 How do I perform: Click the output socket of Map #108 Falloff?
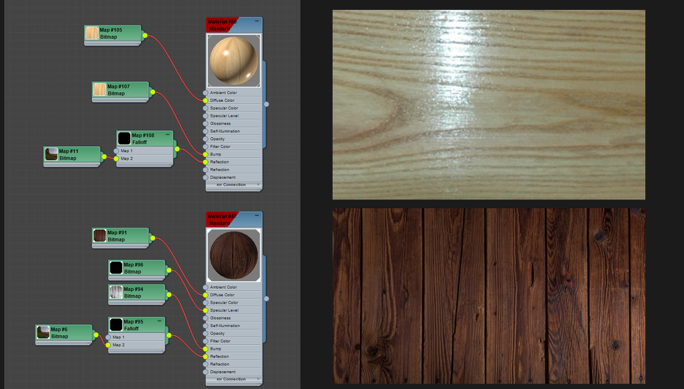177,149
